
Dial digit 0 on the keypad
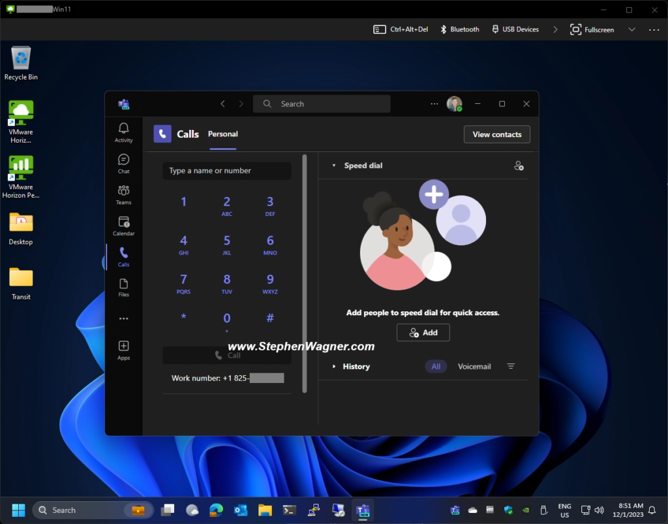pos(226,322)
